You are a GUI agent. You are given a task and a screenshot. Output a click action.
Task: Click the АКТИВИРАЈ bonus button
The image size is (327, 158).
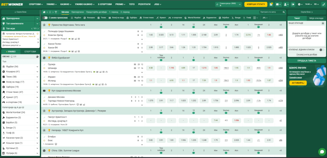(298, 83)
